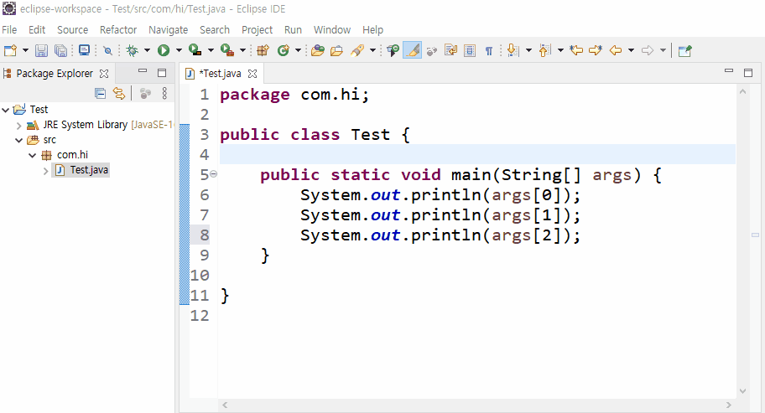This screenshot has width=765, height=413.
Task: Click the Pin Editor toolbar icon
Action: pos(685,50)
